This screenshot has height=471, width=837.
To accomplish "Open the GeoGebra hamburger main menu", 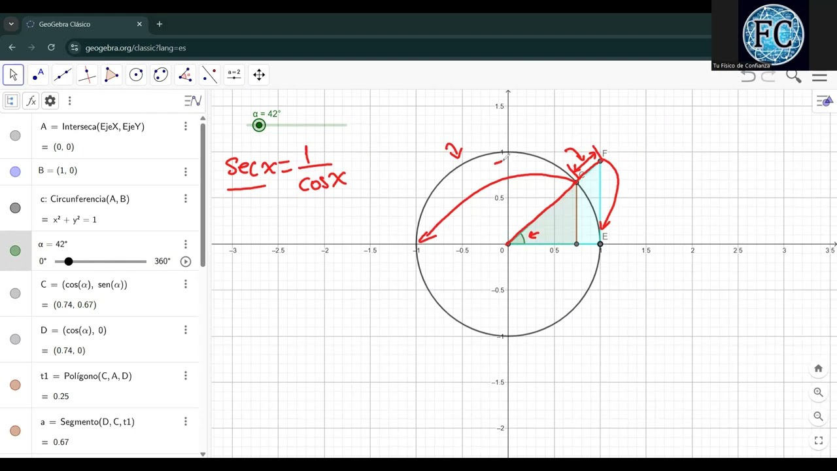I will point(819,77).
